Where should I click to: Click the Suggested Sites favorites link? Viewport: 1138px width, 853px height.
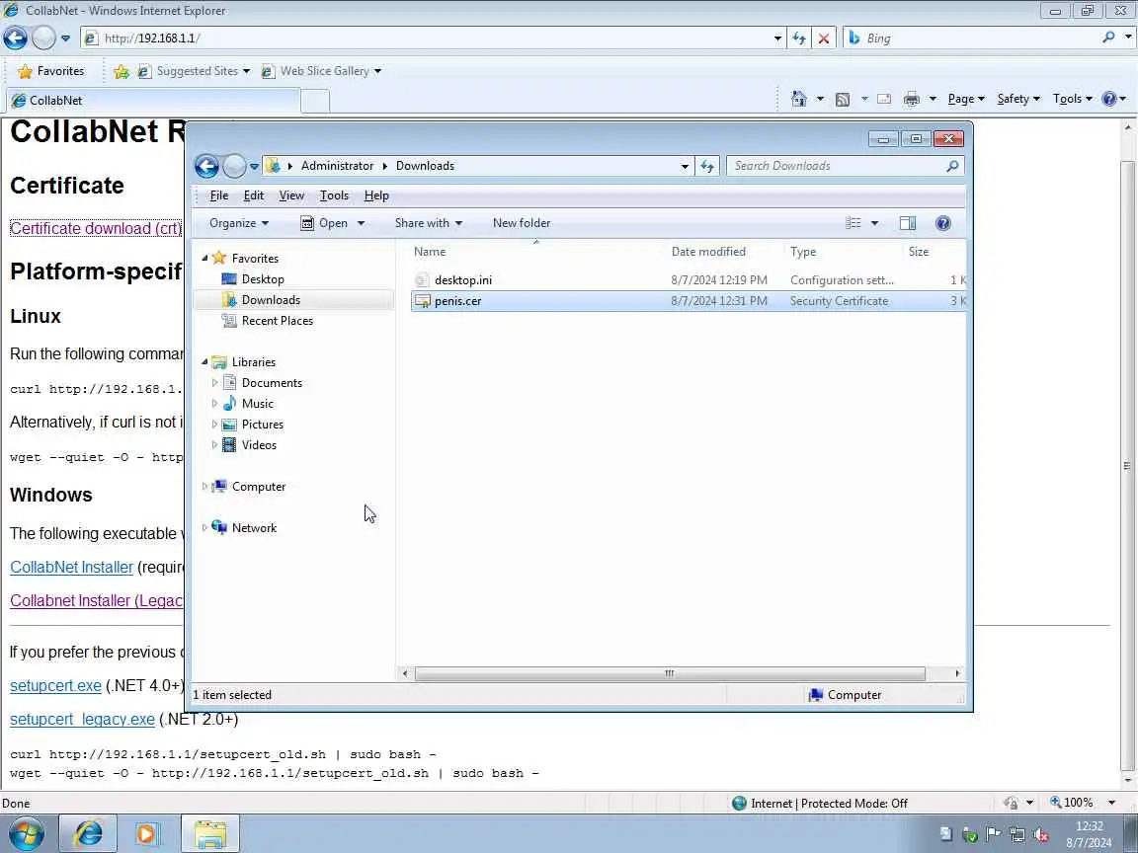tap(194, 71)
